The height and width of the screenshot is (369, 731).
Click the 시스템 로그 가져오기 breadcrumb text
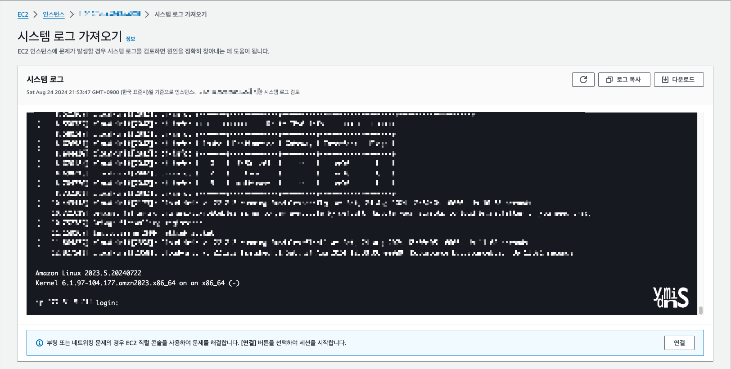click(x=180, y=14)
